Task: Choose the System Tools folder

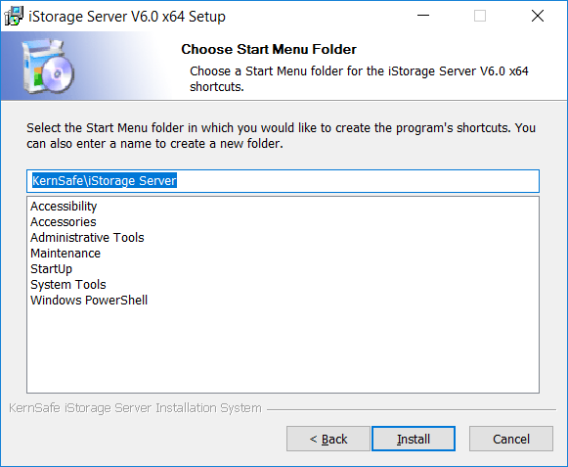Action: 68,285
